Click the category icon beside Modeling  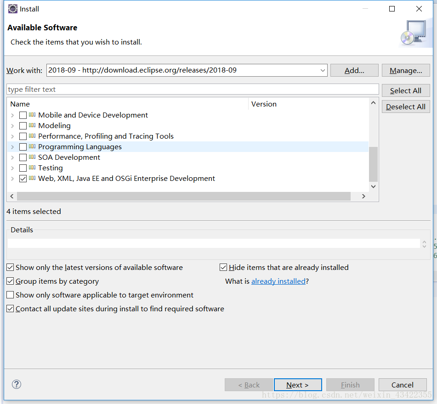click(32, 125)
